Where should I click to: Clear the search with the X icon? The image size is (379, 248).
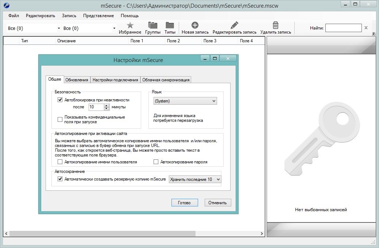(x=366, y=28)
